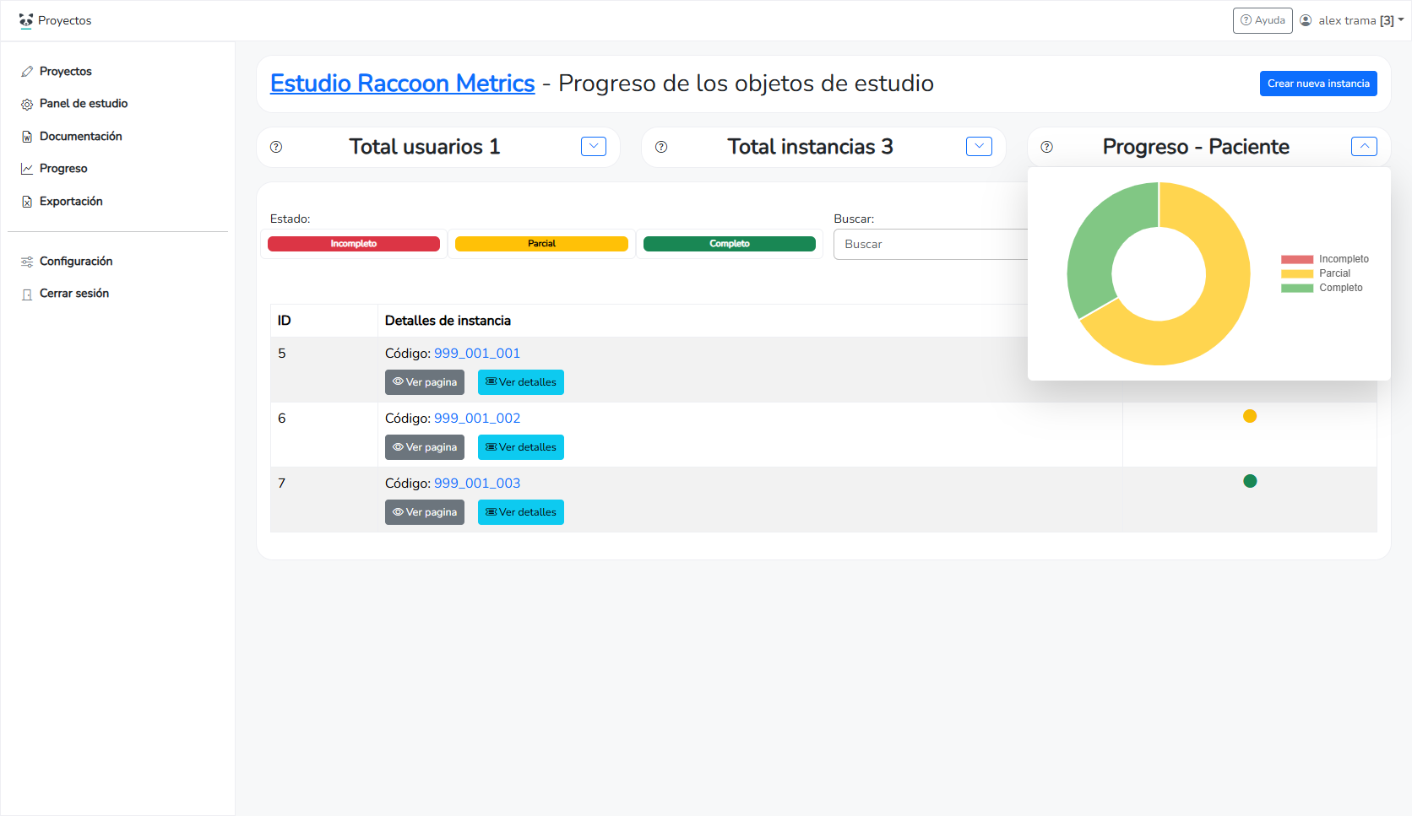Viewport: 1412px width, 816px height.
Task: Click help icon on Total instancias card
Action: tap(661, 147)
